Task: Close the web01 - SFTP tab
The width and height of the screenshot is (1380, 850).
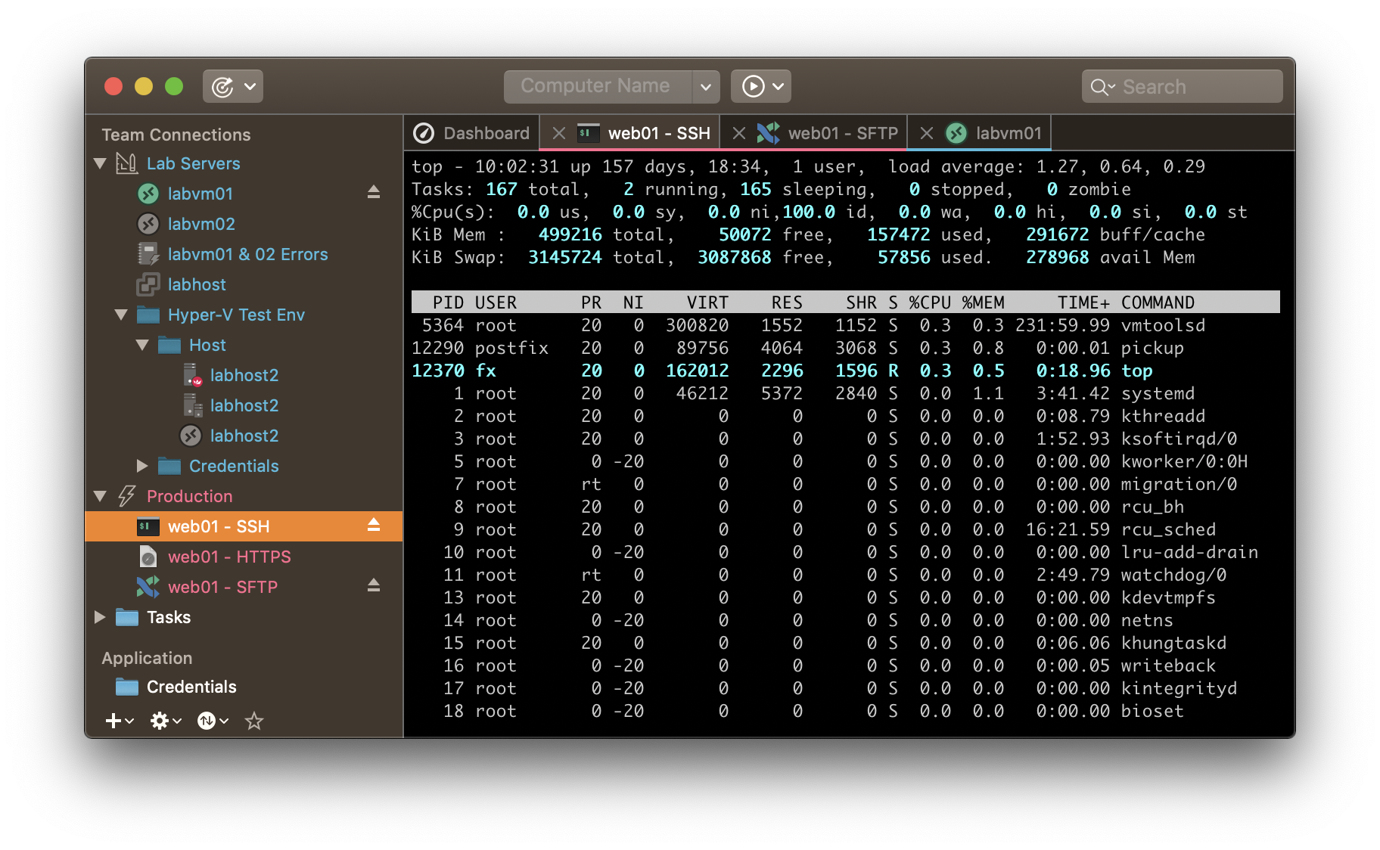Action: tap(739, 133)
